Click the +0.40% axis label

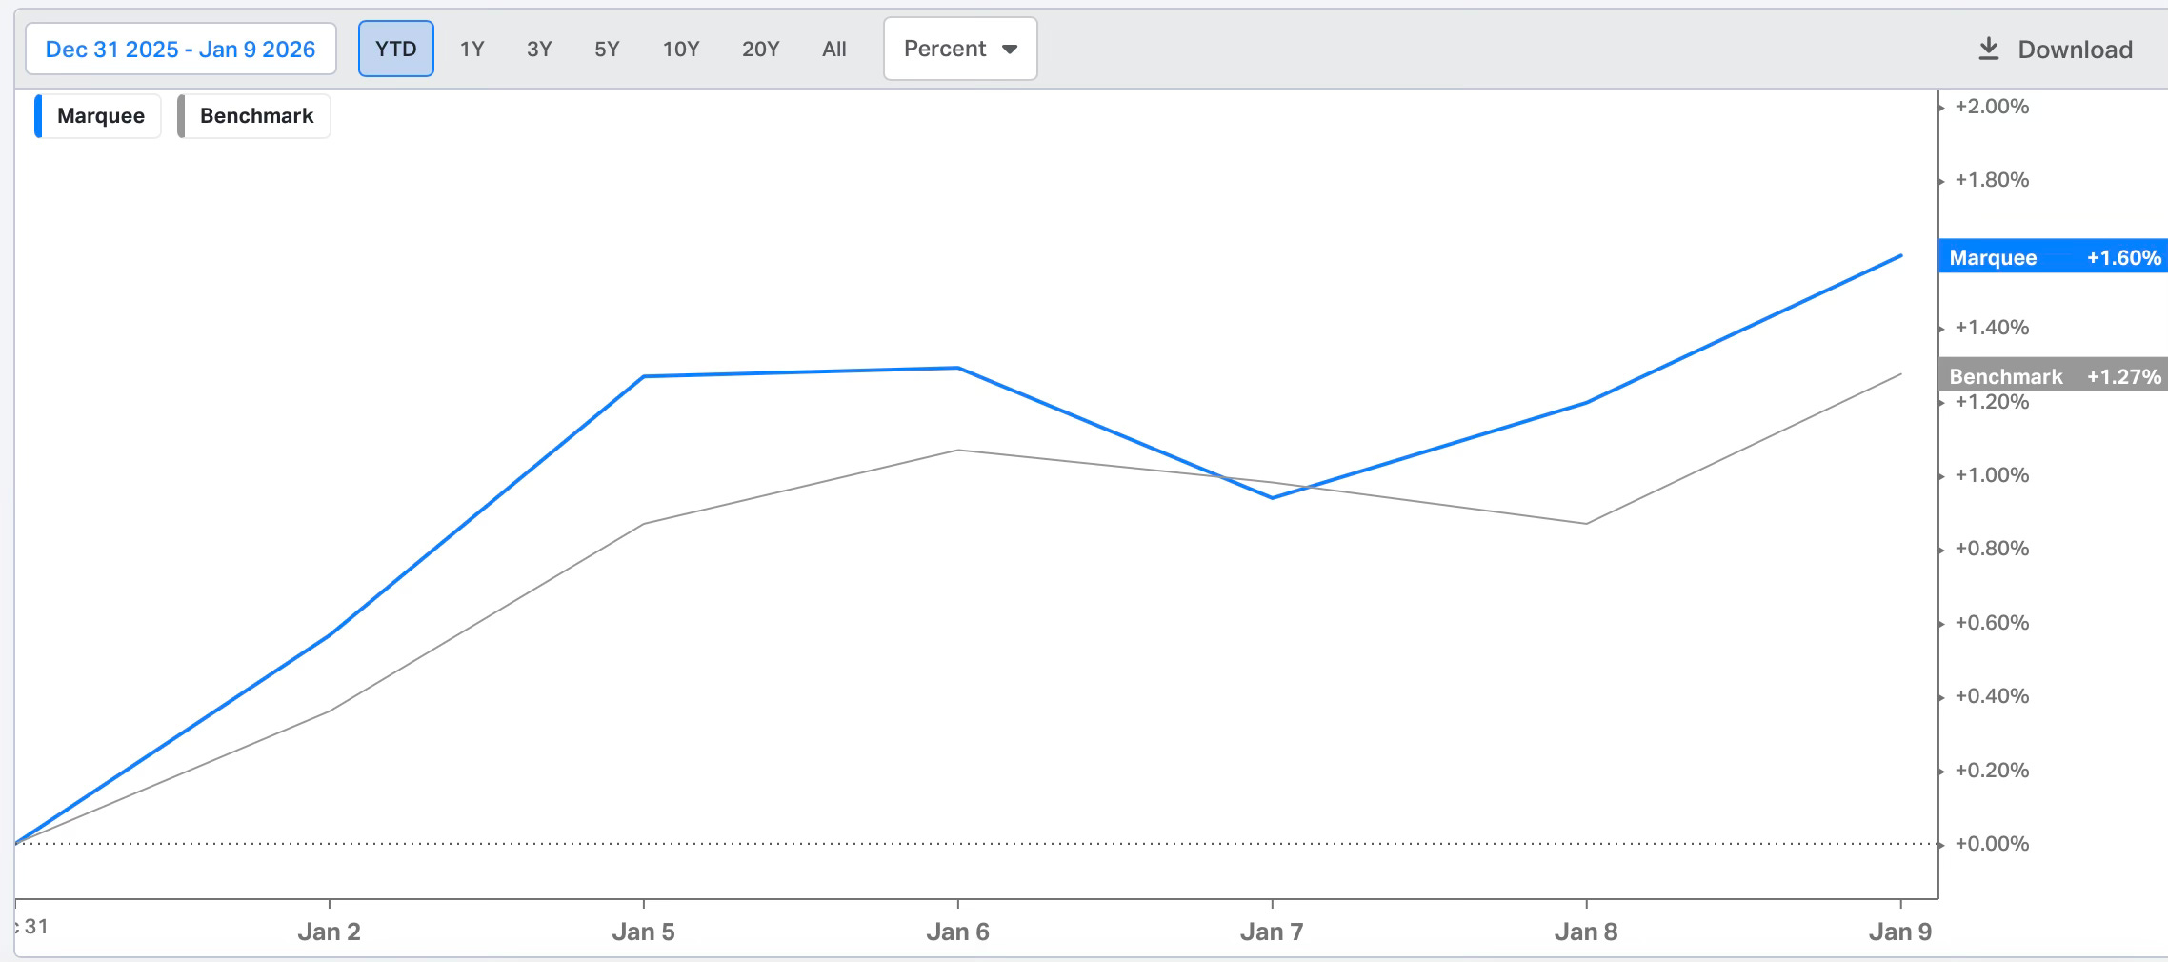(1992, 696)
